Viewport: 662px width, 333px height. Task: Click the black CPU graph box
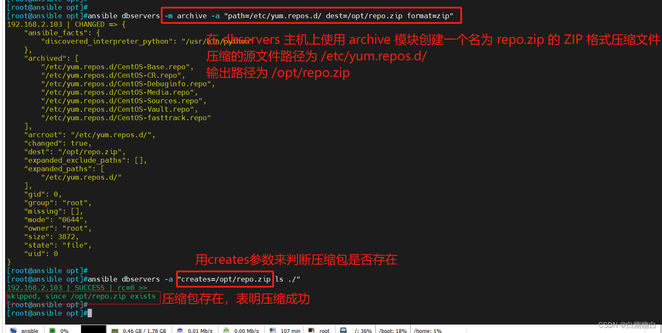point(93,329)
